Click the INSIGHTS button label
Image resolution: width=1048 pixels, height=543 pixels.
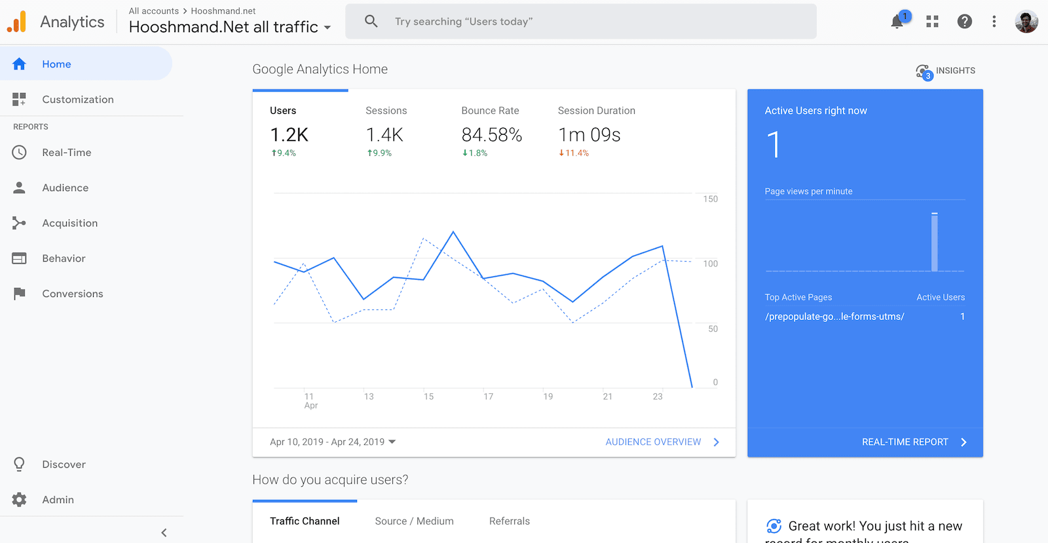(955, 71)
